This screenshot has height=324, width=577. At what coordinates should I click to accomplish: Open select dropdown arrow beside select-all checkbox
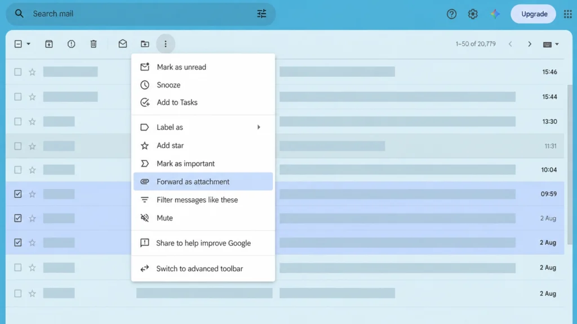(x=28, y=44)
